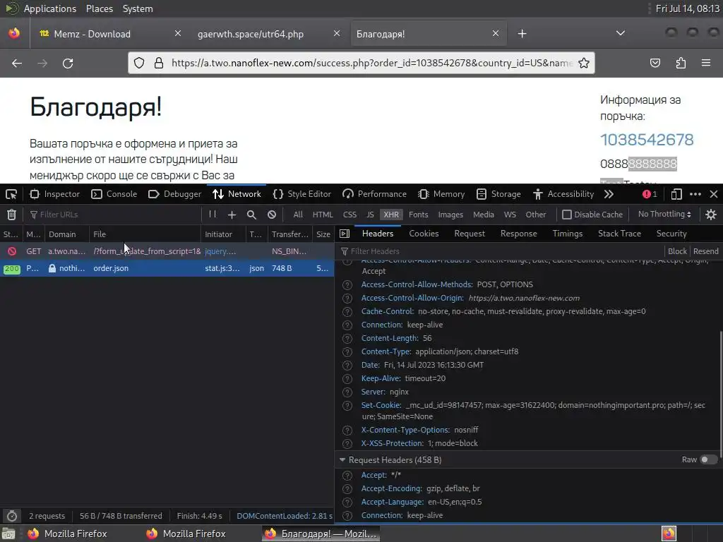Filter requests by HTML type
Viewport: 723px width, 542px height.
pyautogui.click(x=322, y=215)
